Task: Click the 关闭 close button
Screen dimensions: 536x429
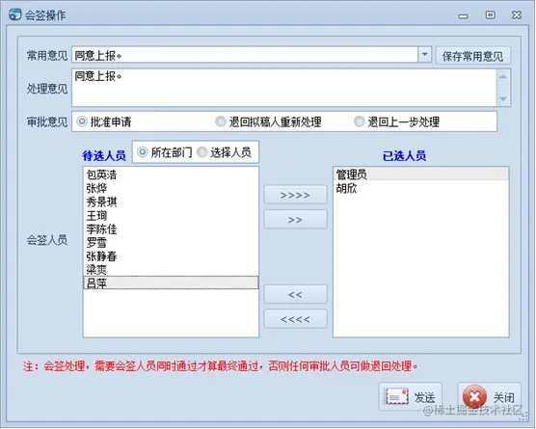Action: click(490, 397)
